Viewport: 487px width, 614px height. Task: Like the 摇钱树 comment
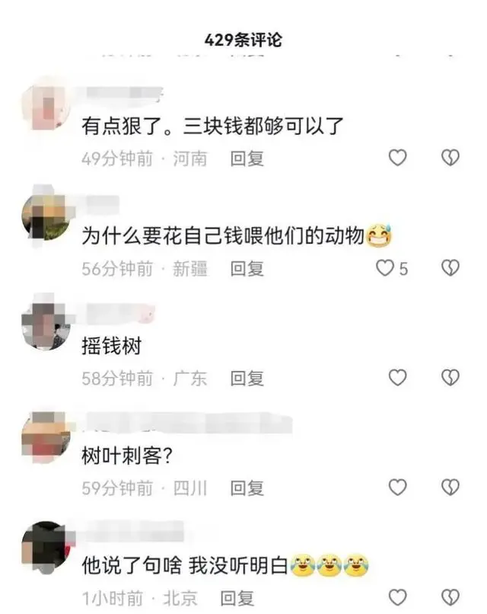tap(397, 378)
